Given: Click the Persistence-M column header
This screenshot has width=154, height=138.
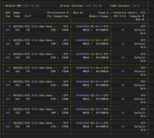Looking at the screenshot, I should click(58, 13).
